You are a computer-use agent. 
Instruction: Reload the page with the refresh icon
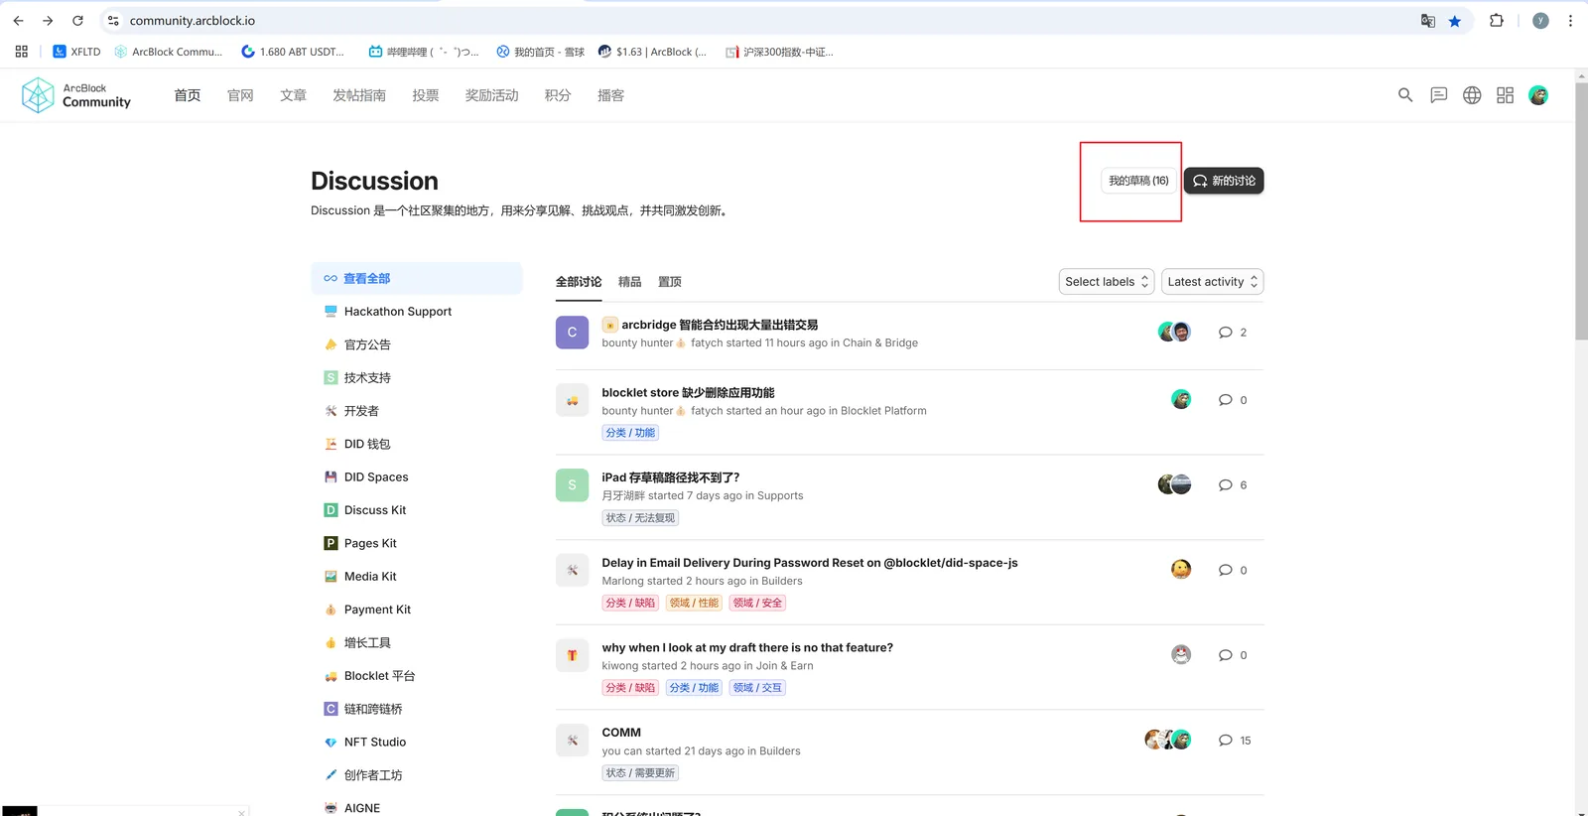point(77,20)
